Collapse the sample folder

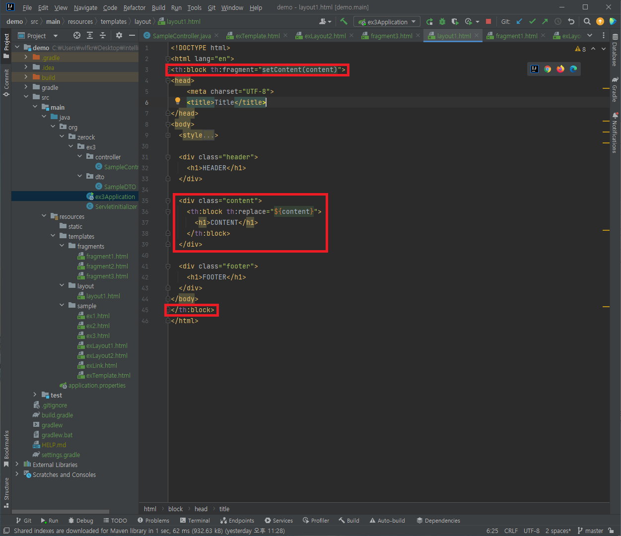(62, 306)
